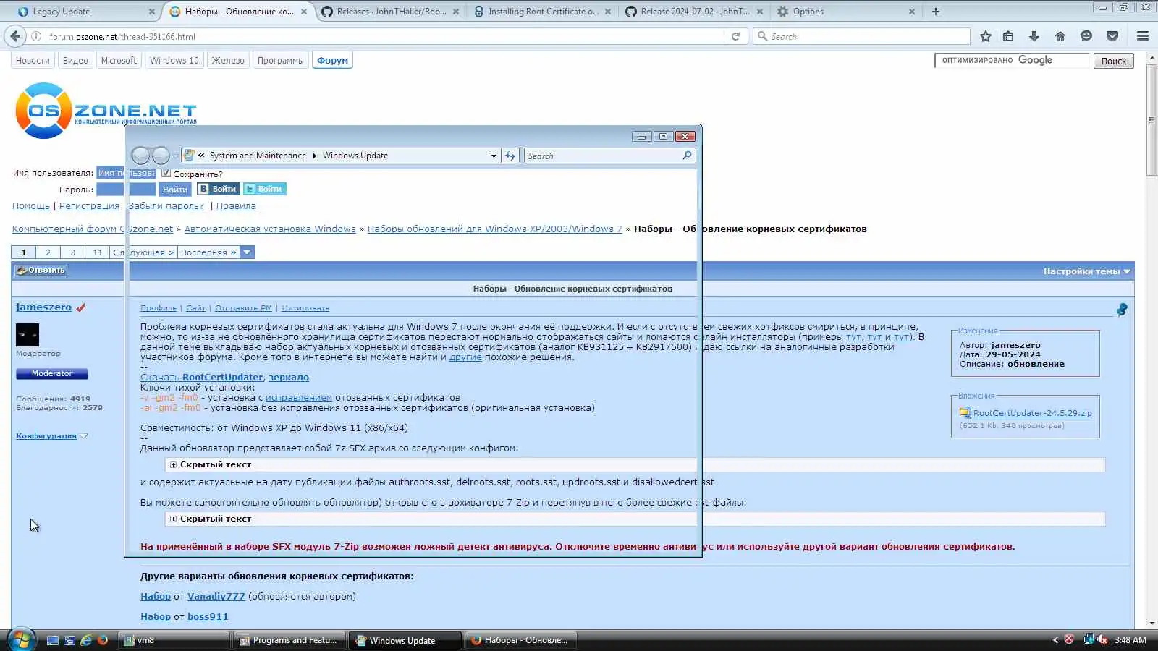Open the Pocket icon in browser toolbar
1158x651 pixels.
pyautogui.click(x=1112, y=36)
